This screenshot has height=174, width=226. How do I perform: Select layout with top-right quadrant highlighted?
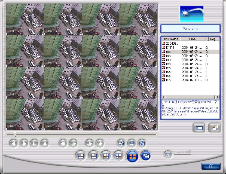(94, 156)
